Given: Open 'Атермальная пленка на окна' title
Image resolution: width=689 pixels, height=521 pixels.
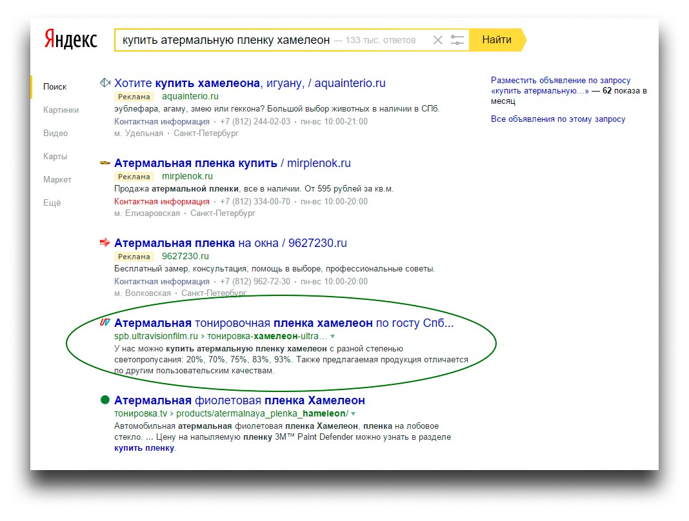Looking at the screenshot, I should pos(230,243).
